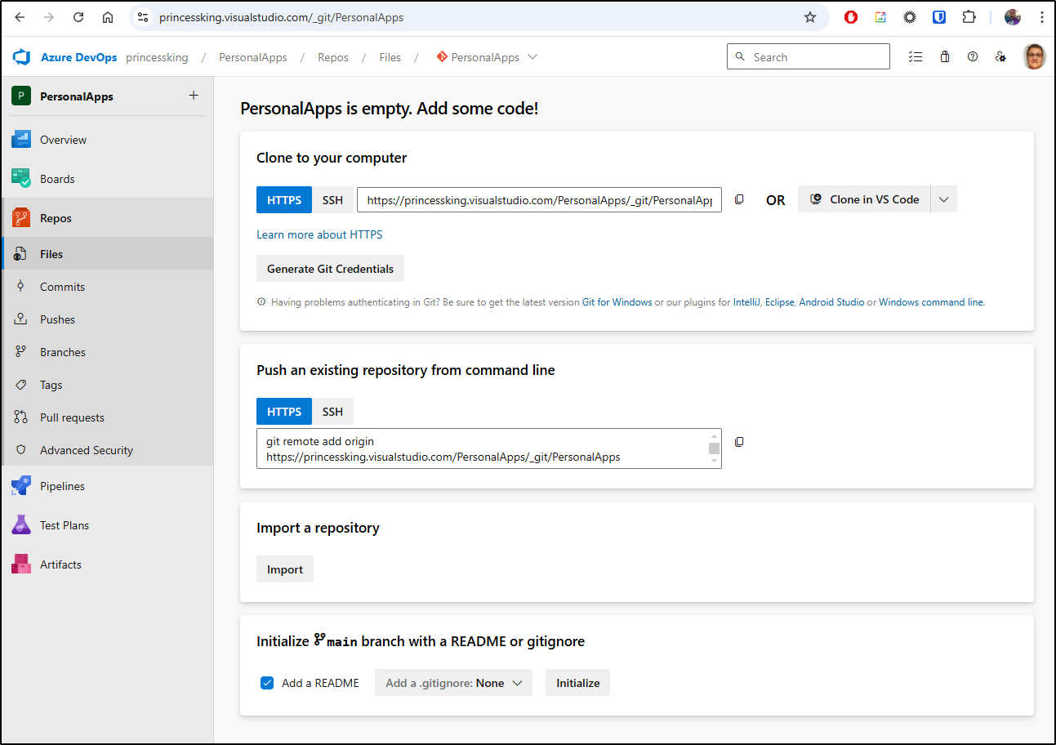
Task: Open browser extensions puzzle icon
Action: click(x=969, y=17)
